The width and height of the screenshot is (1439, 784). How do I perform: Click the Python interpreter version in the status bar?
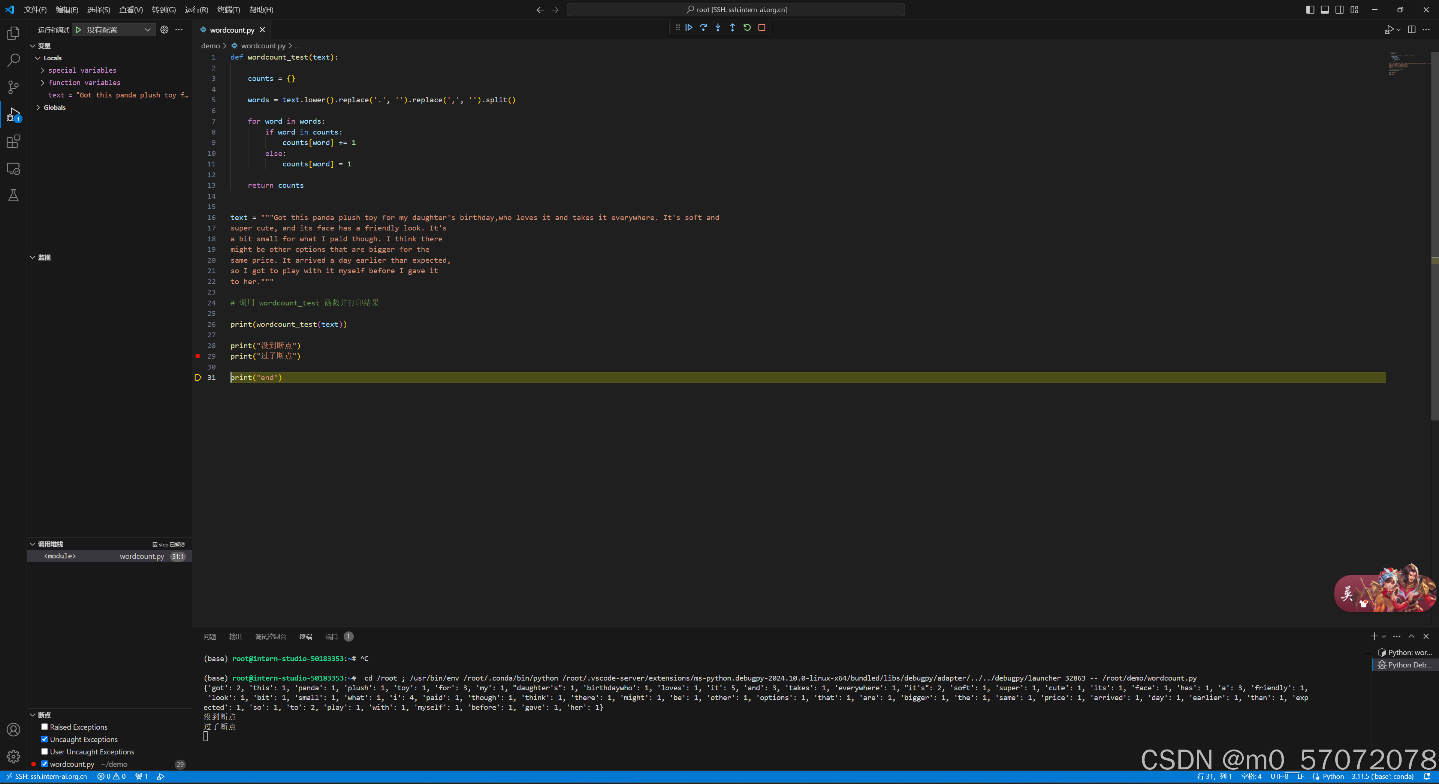pyautogui.click(x=1382, y=776)
